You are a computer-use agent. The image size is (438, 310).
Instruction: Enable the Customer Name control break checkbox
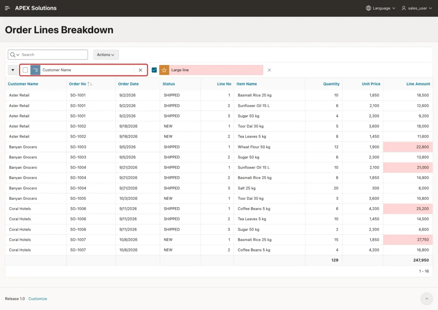pos(25,70)
